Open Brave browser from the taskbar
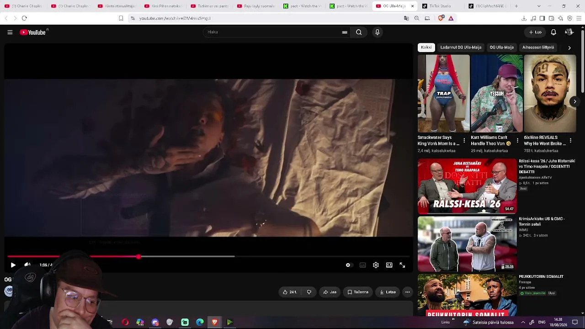Image resolution: width=585 pixels, height=329 pixels. click(215, 322)
